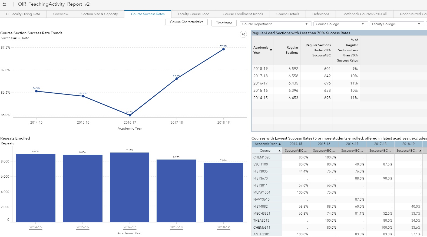Select the 2016-17 repeats enrolled bar
The width and height of the screenshot is (427, 237).
[x=130, y=187]
